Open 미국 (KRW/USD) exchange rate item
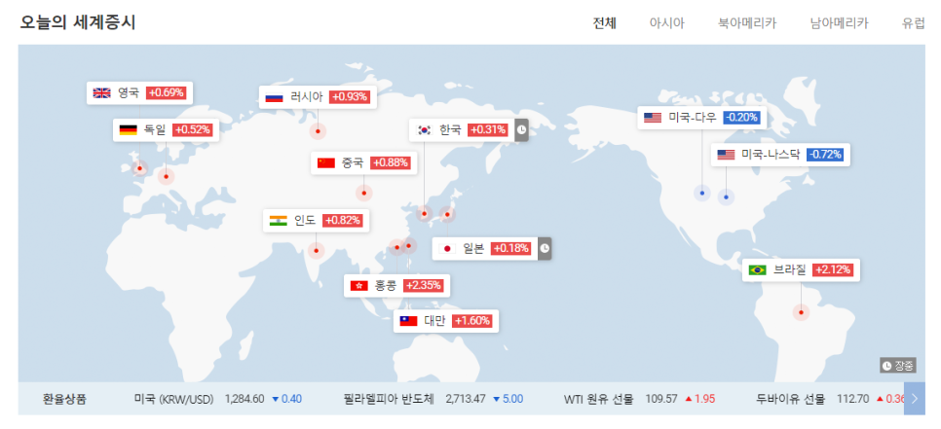Screen dimensions: 941x429 (x=218, y=399)
